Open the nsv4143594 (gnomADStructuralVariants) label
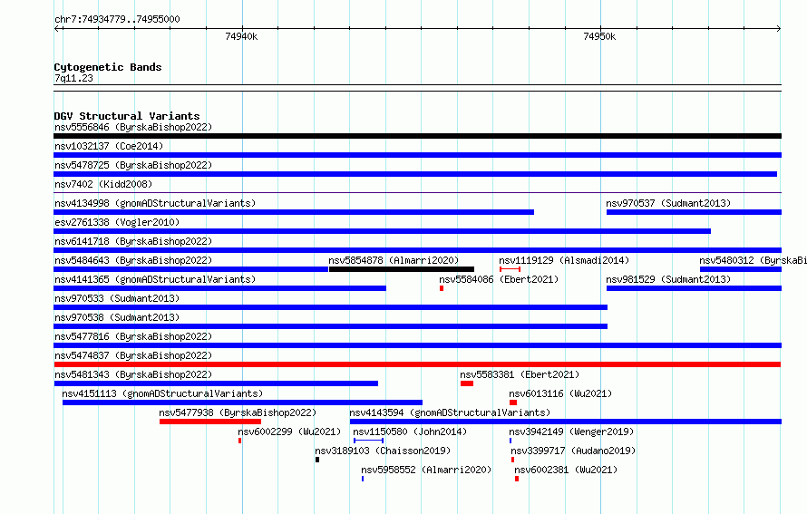This screenshot has width=807, height=514. pyautogui.click(x=450, y=412)
